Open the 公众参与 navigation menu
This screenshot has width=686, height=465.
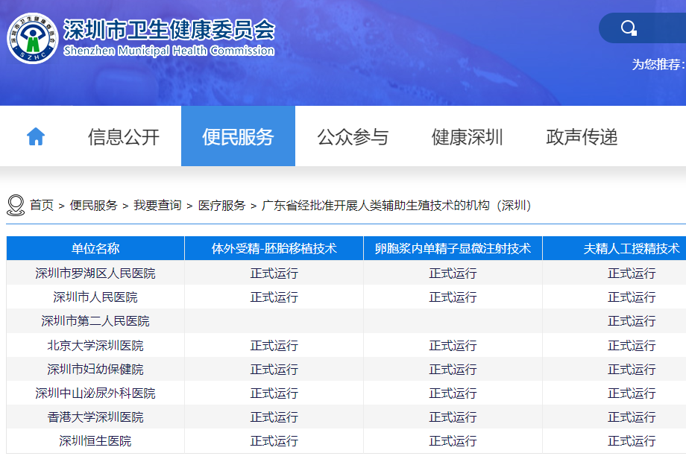click(x=353, y=137)
